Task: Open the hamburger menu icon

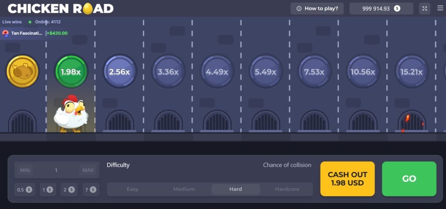Action: coord(440,8)
